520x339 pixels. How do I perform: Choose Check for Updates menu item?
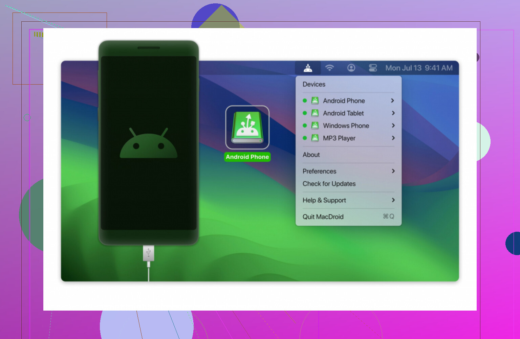pyautogui.click(x=329, y=184)
